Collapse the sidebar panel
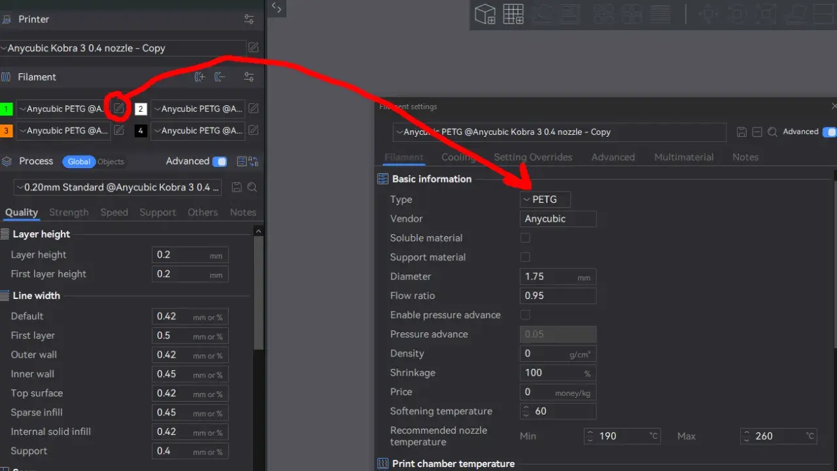This screenshot has height=471, width=837. click(277, 9)
